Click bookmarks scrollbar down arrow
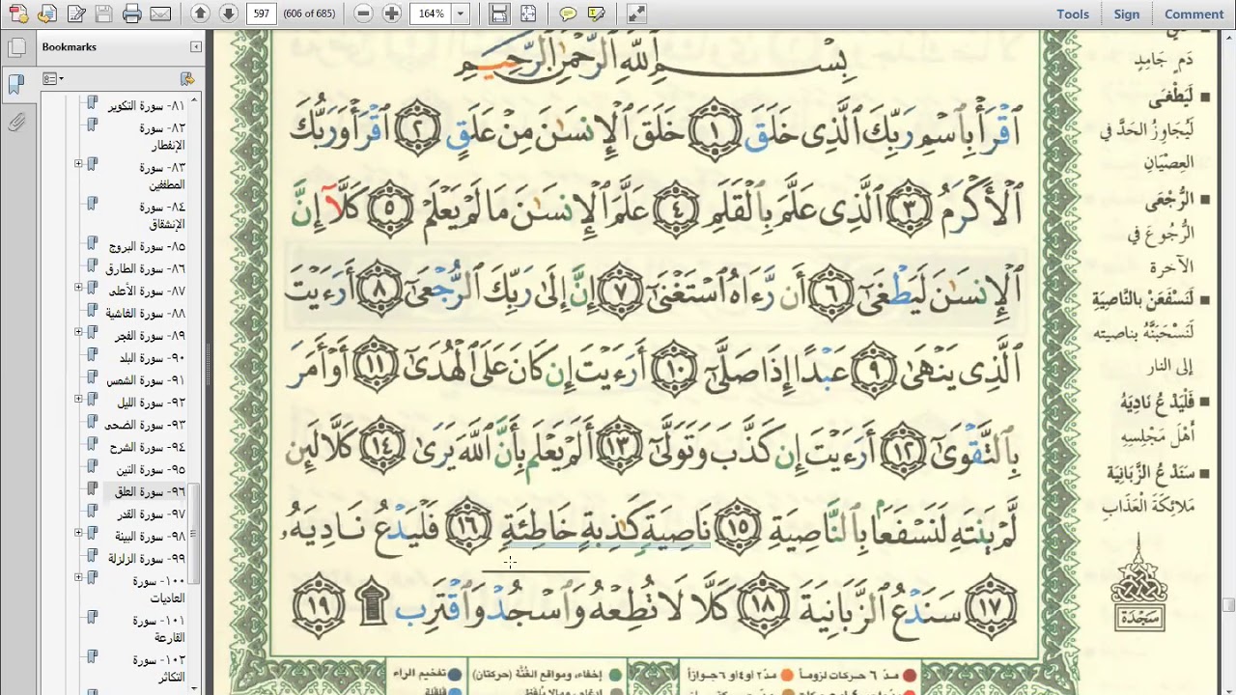The image size is (1236, 695). point(194,687)
